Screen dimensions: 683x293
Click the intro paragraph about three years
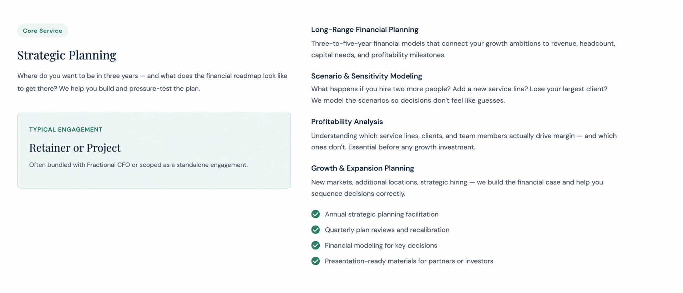click(152, 82)
